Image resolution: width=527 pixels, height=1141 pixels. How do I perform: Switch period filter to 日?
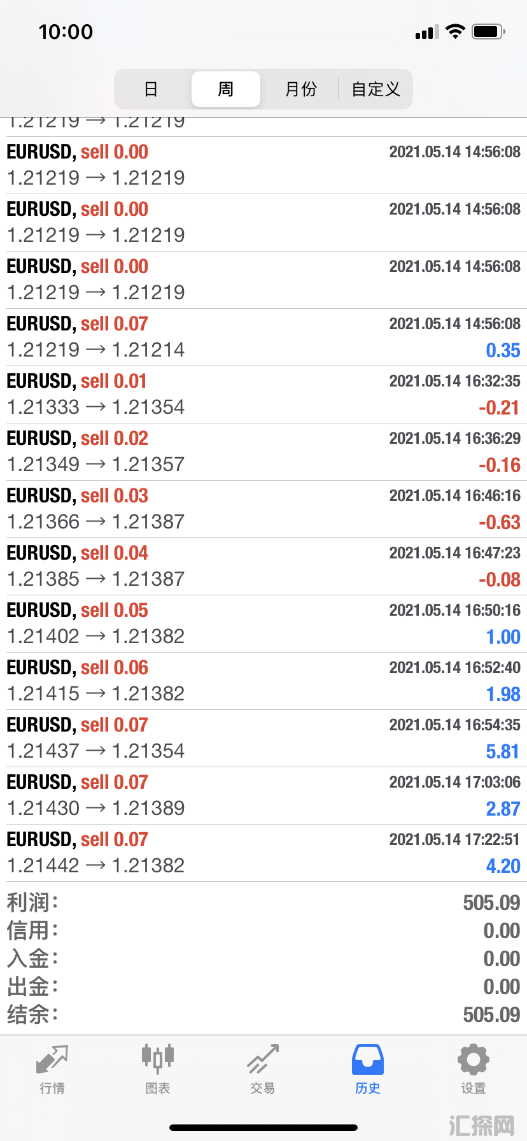151,89
